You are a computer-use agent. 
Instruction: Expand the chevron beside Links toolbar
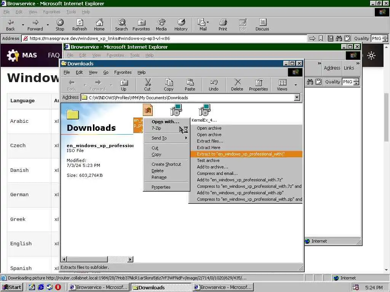tap(358, 63)
